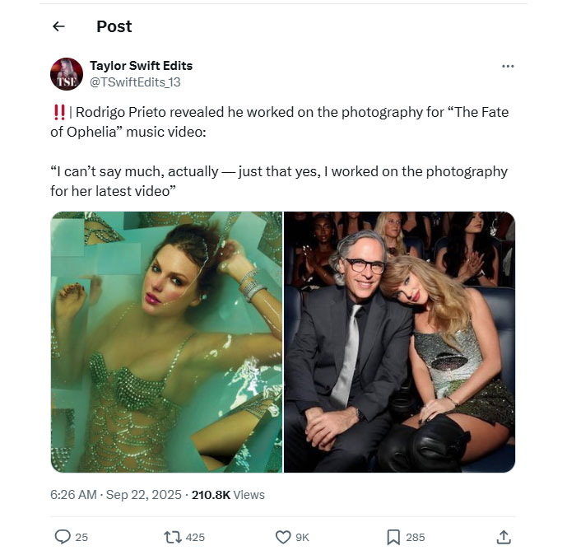Open the right audience photo
The width and height of the screenshot is (567, 555).
399,342
